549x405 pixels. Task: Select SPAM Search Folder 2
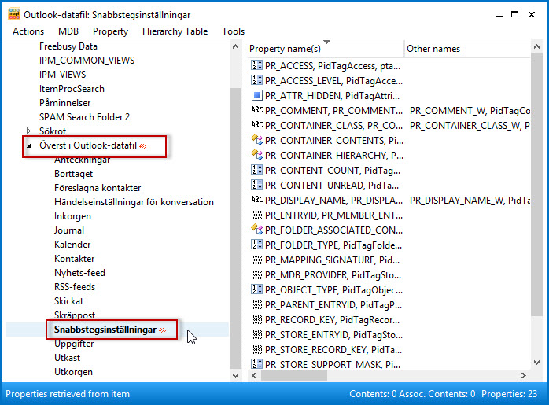(84, 117)
